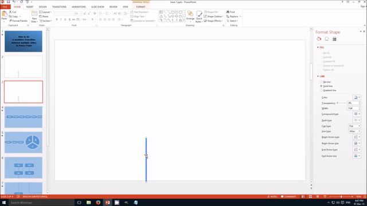Viewport: 367px width, 206px height.
Task: Open the End Arrow type dropdown
Action: coord(357,149)
